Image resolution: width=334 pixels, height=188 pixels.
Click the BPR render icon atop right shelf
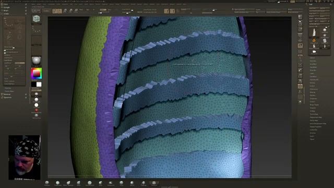click(300, 17)
